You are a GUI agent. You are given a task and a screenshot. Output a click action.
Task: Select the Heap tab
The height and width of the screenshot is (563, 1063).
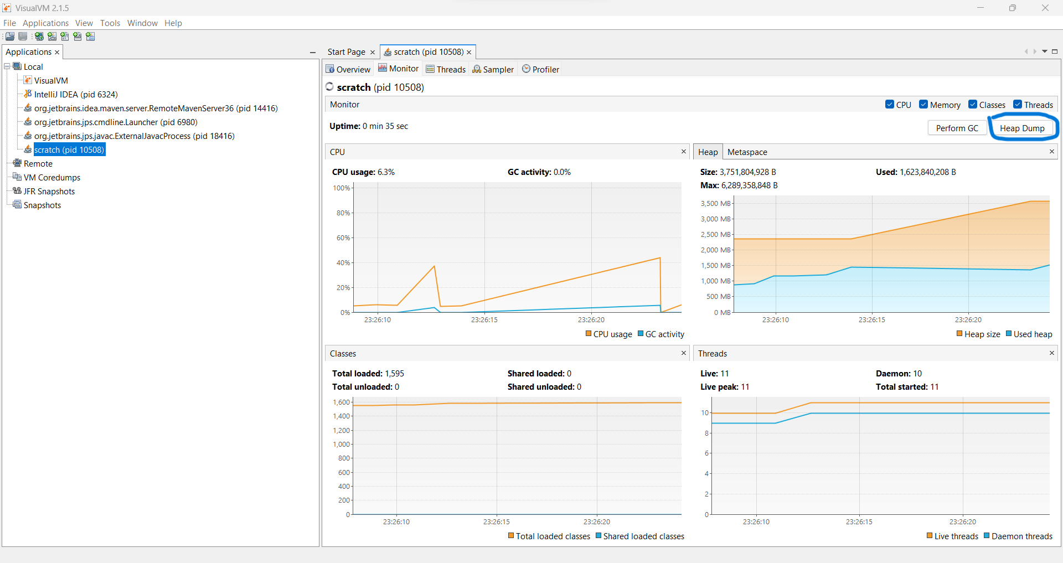(708, 152)
